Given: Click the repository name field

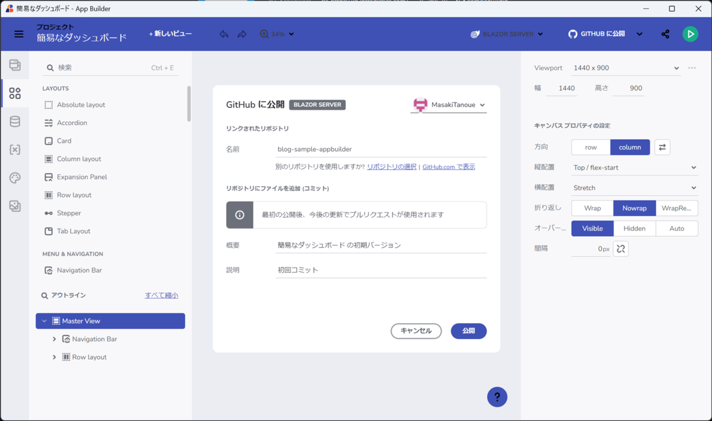Looking at the screenshot, I should (x=381, y=149).
